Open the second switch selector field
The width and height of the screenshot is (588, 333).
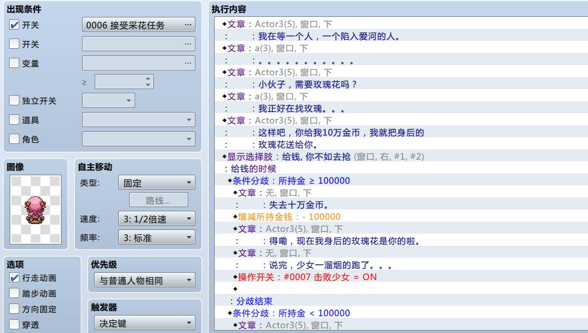coord(138,44)
